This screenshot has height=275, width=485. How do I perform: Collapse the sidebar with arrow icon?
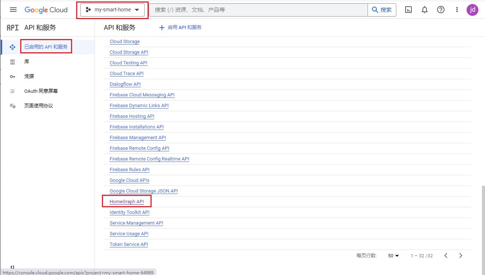(12, 267)
